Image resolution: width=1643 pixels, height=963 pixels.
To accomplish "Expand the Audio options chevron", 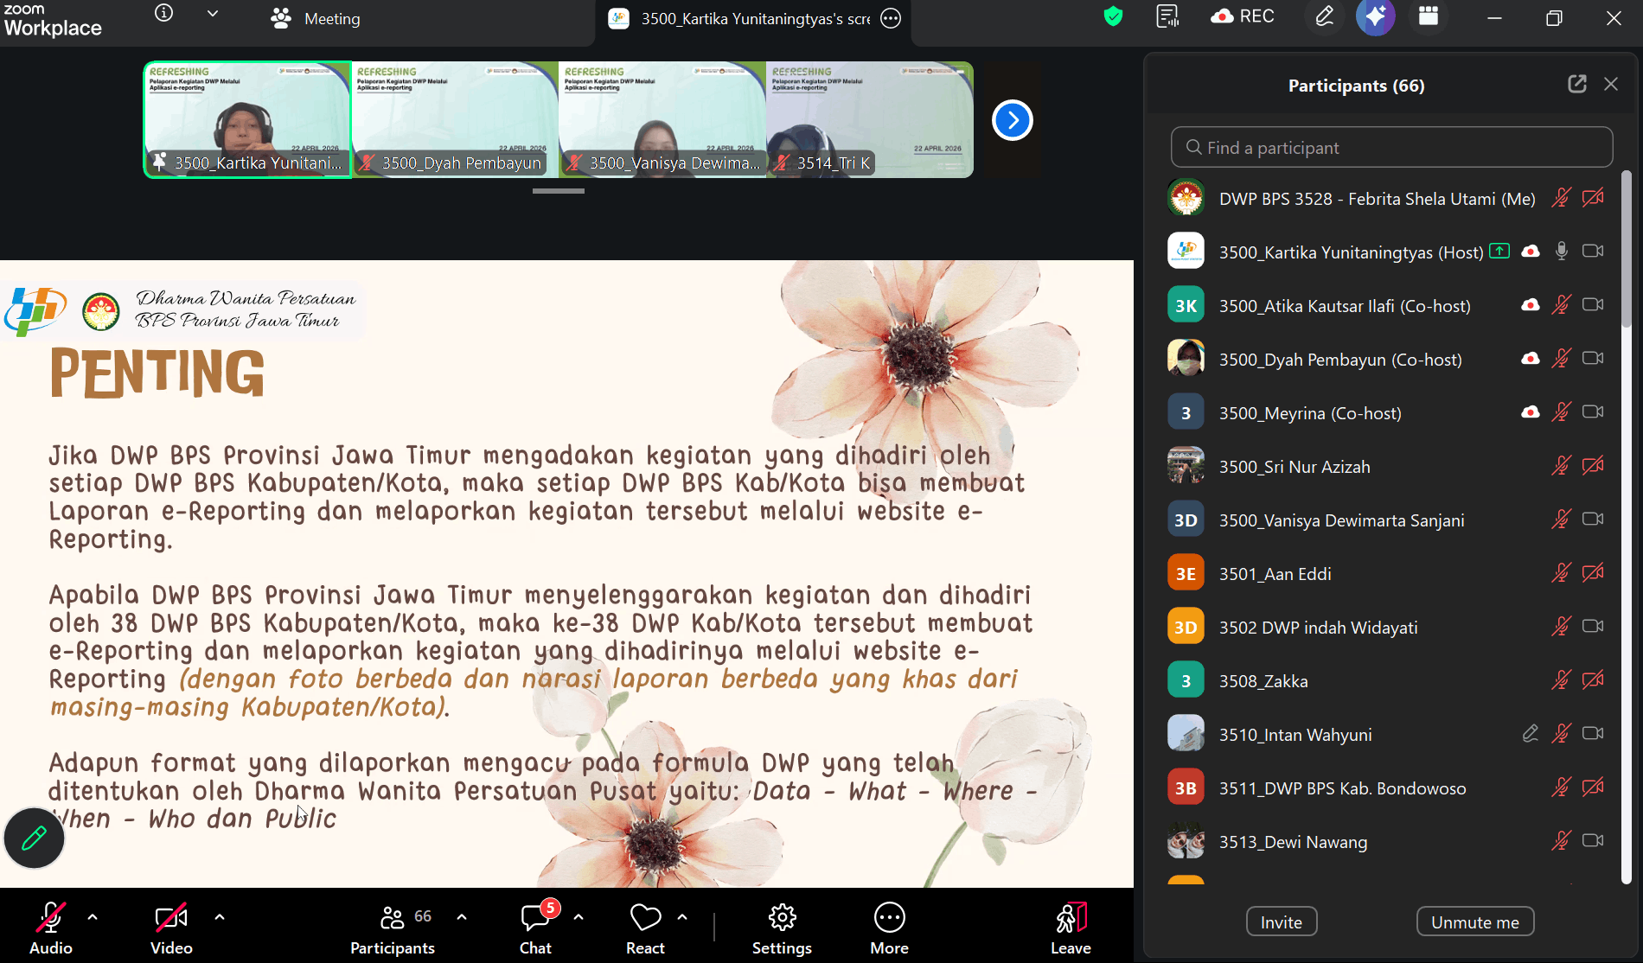I will click(93, 917).
